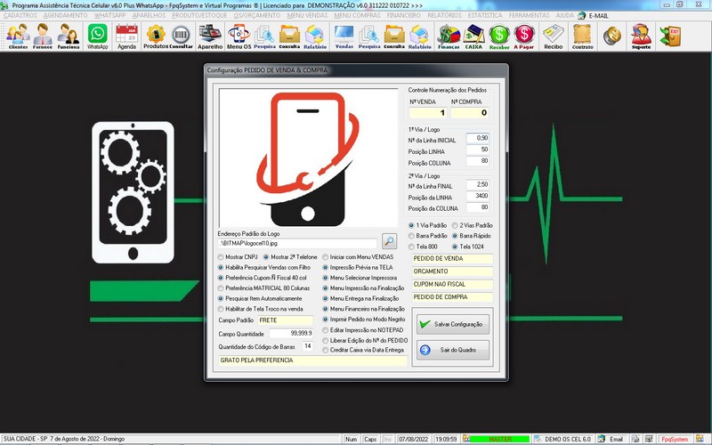Open the MENU COMPRAS menu
This screenshot has width=712, height=445.
[x=358, y=15]
